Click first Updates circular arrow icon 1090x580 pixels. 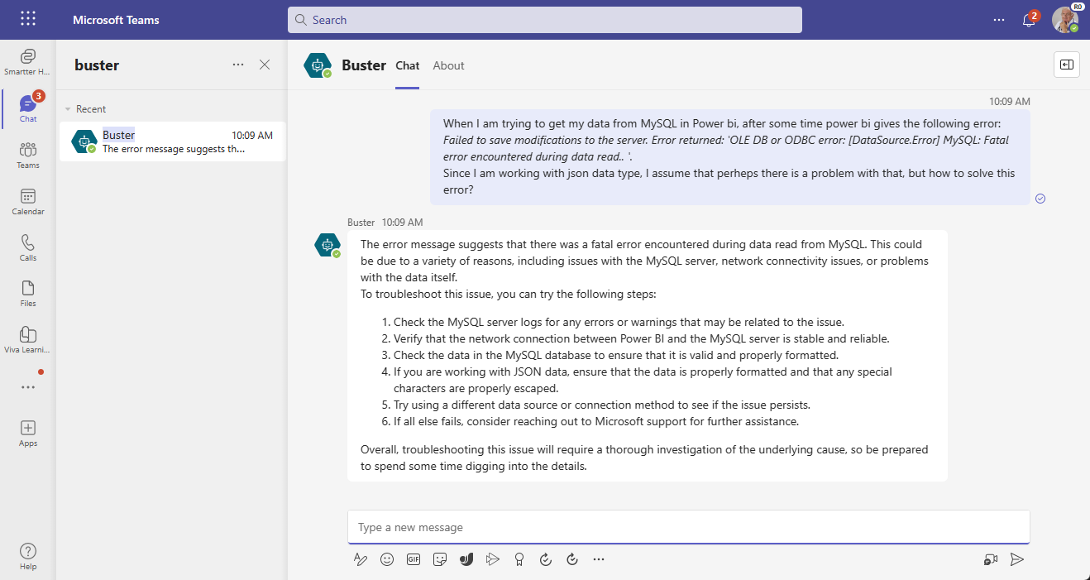point(545,559)
